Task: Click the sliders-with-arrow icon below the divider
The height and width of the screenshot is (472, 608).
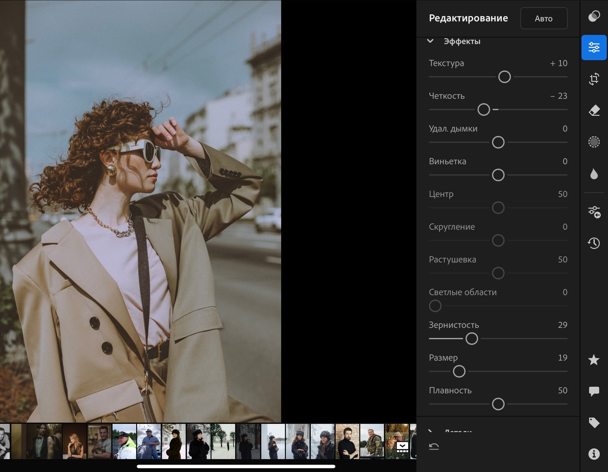Action: pos(594,212)
